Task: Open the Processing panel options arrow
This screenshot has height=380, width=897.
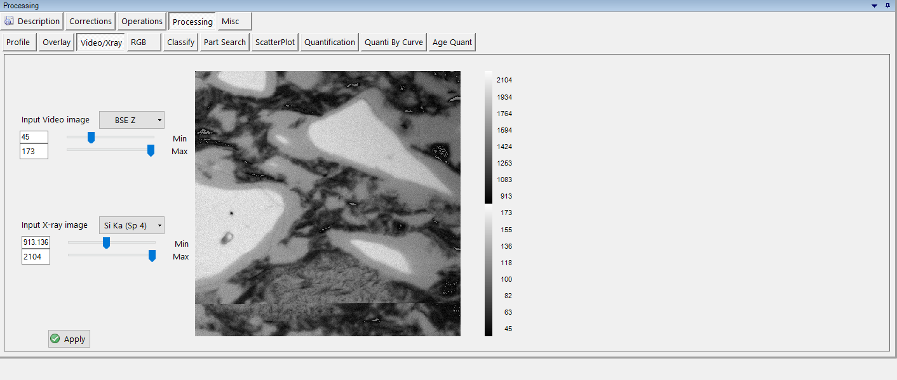Action: pyautogui.click(x=875, y=6)
